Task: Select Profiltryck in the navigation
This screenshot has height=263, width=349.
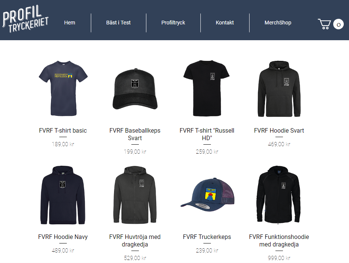Action: pyautogui.click(x=173, y=23)
